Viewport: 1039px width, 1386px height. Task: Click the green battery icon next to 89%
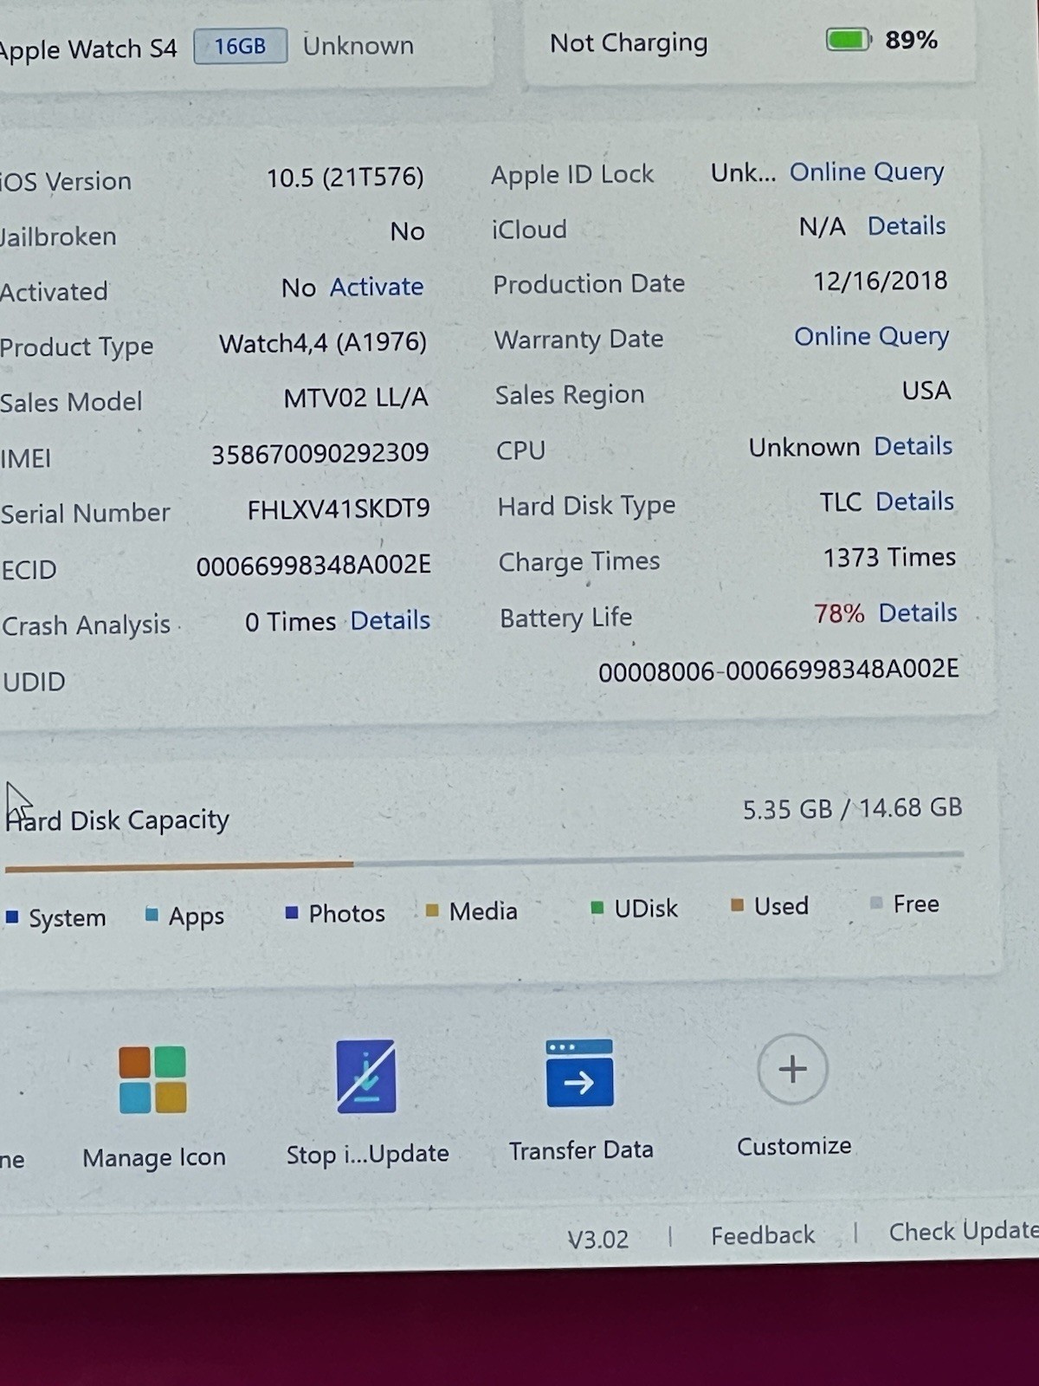848,39
